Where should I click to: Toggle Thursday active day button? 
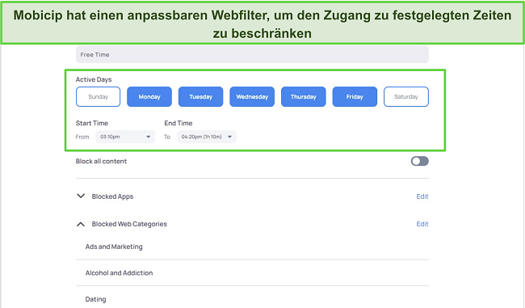[304, 97]
